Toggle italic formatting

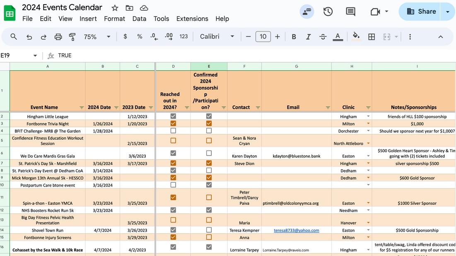308,37
